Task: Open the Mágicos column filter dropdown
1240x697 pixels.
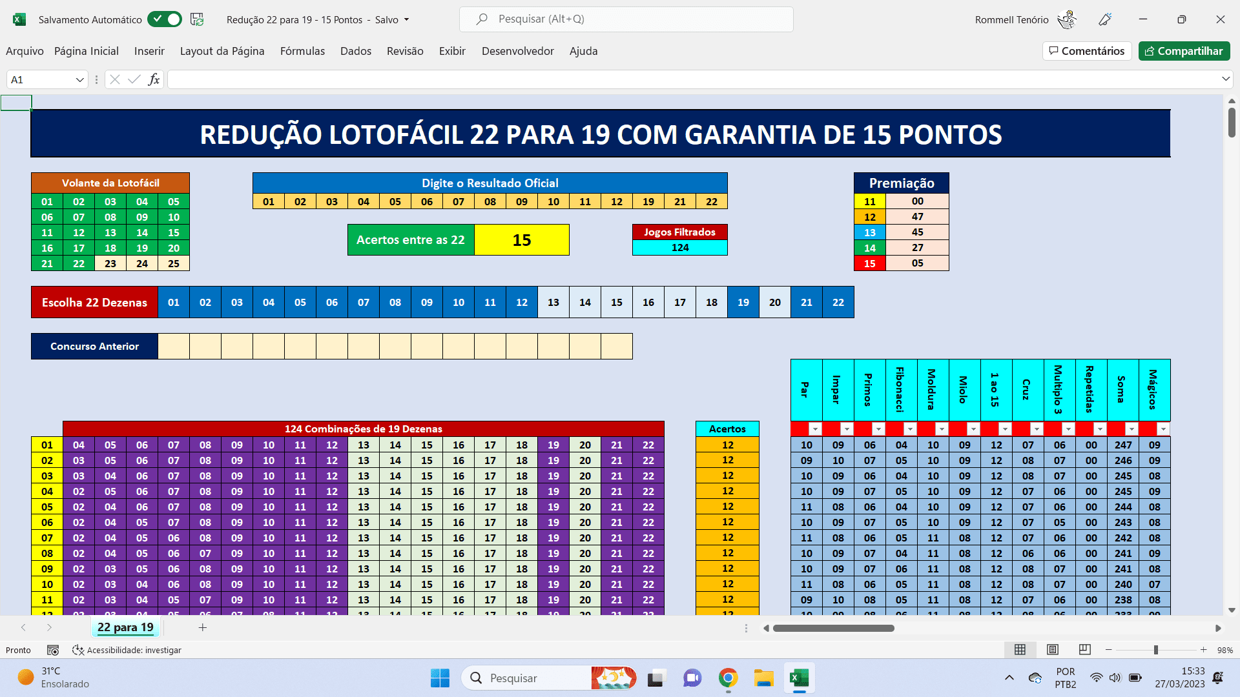Action: pyautogui.click(x=1163, y=429)
